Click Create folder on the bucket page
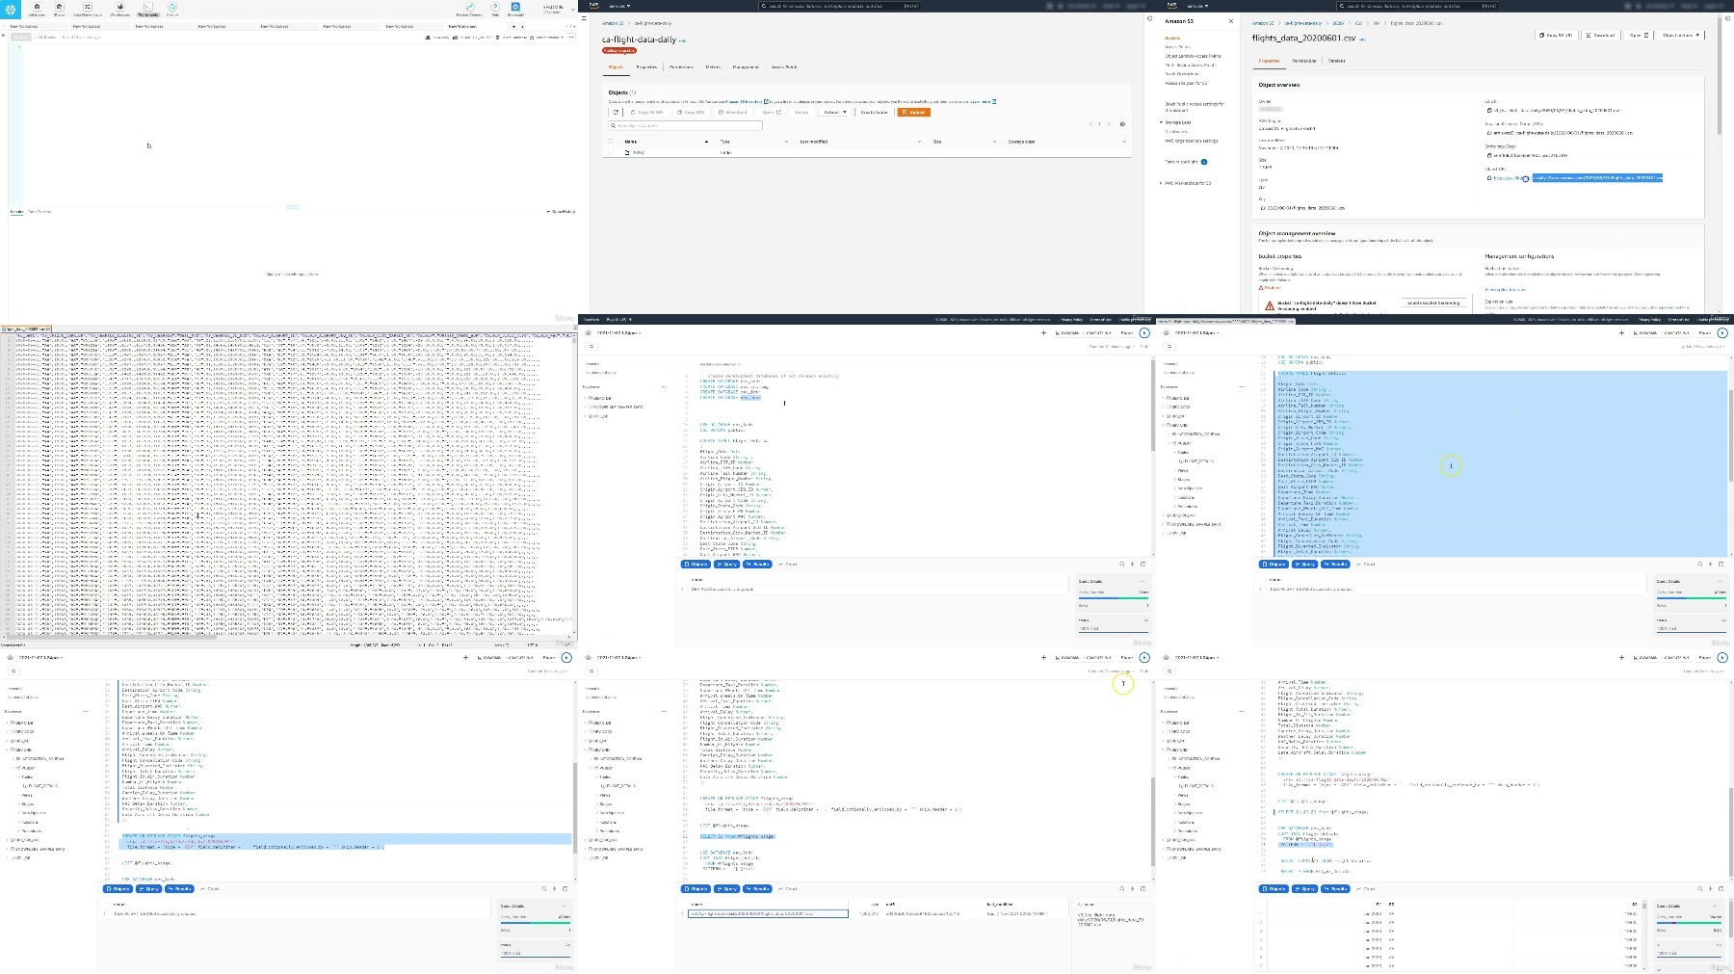 click(874, 112)
